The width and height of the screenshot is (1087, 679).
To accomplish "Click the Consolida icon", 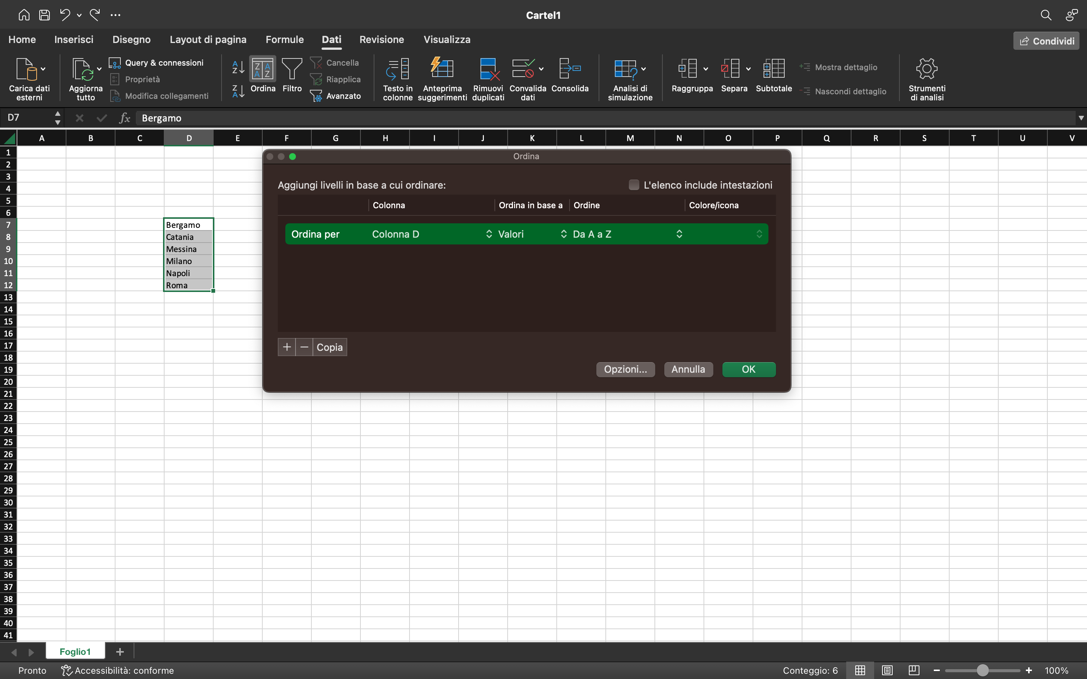I will click(x=570, y=69).
